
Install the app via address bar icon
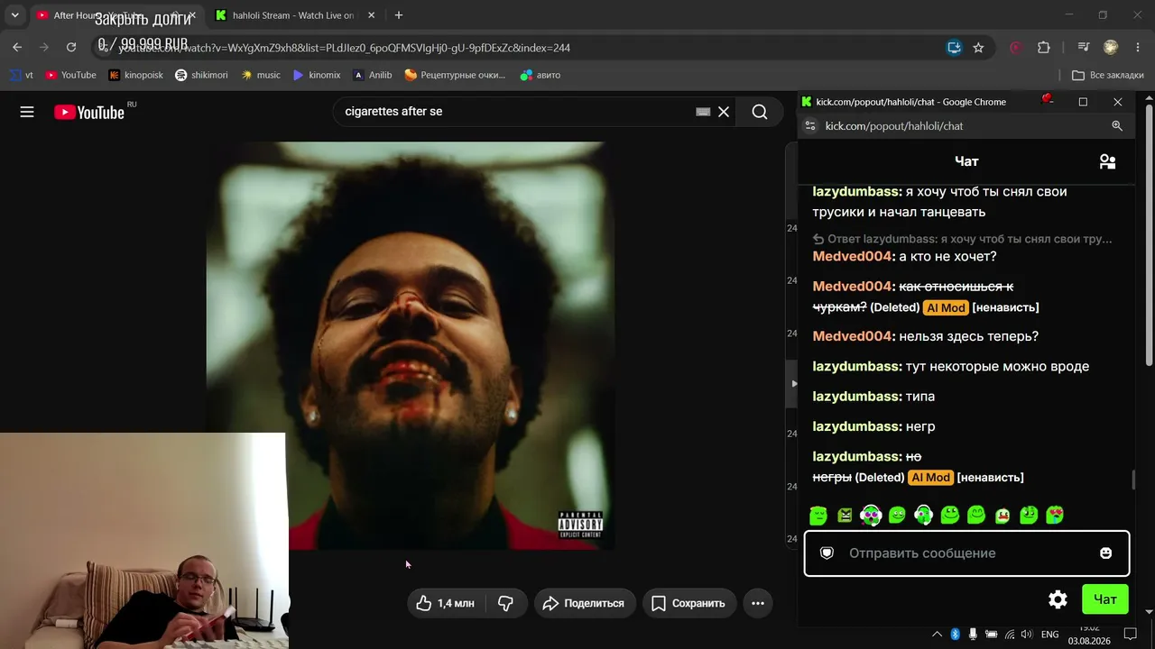tap(954, 48)
